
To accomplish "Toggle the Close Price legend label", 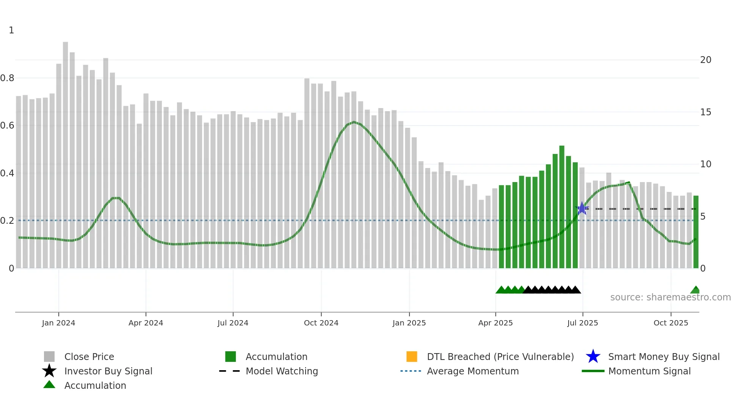I will 89,357.
